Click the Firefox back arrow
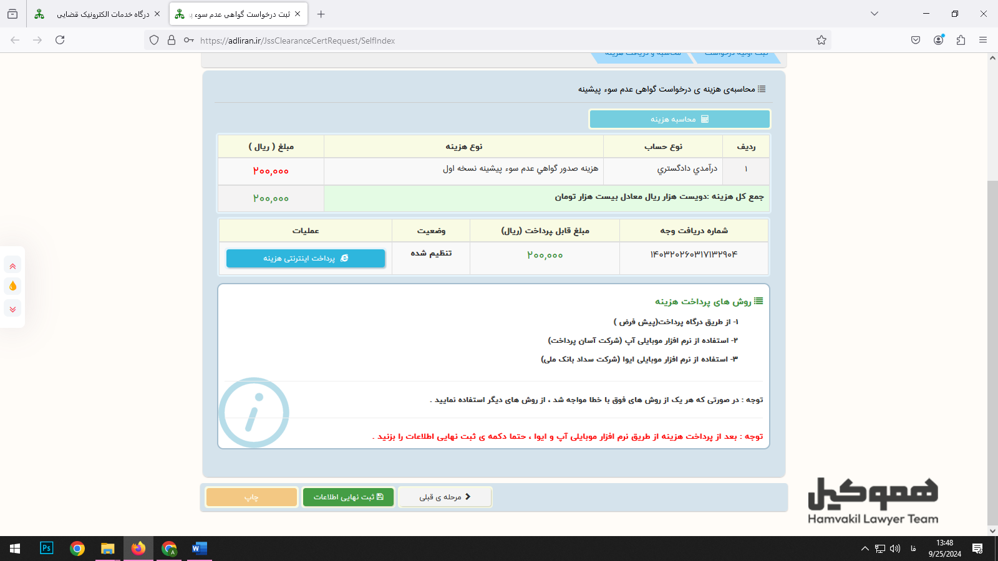 point(15,40)
